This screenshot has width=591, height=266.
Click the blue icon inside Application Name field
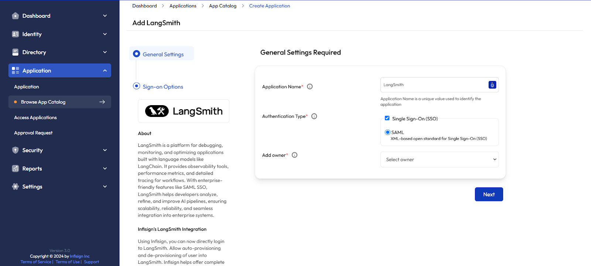[x=492, y=85]
